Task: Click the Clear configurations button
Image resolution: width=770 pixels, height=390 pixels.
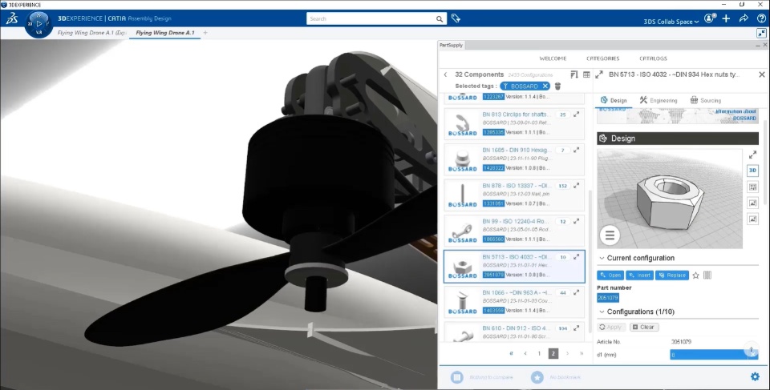Action: pyautogui.click(x=644, y=328)
